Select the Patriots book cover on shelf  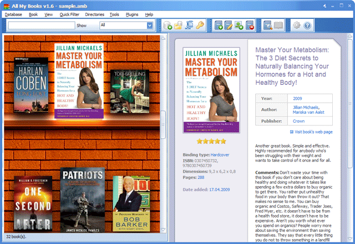82,200
